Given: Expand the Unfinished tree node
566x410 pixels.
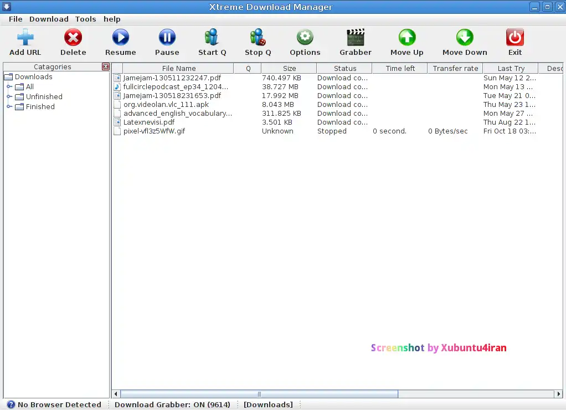Looking at the screenshot, I should [9, 96].
